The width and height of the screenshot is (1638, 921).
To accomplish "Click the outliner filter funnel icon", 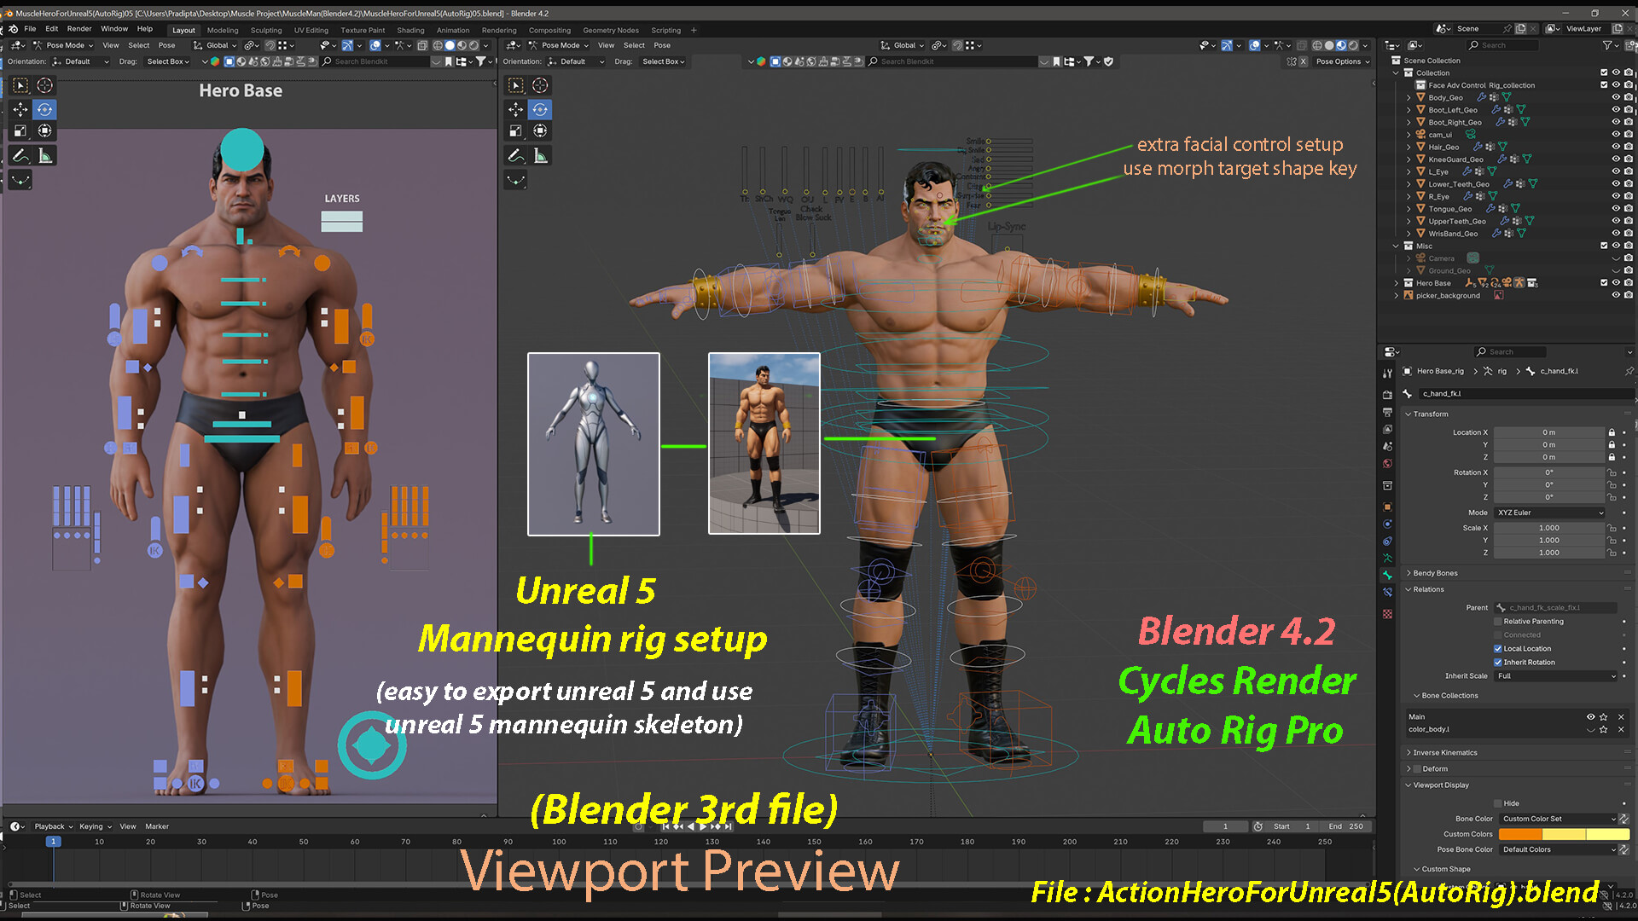I will pyautogui.click(x=1607, y=45).
